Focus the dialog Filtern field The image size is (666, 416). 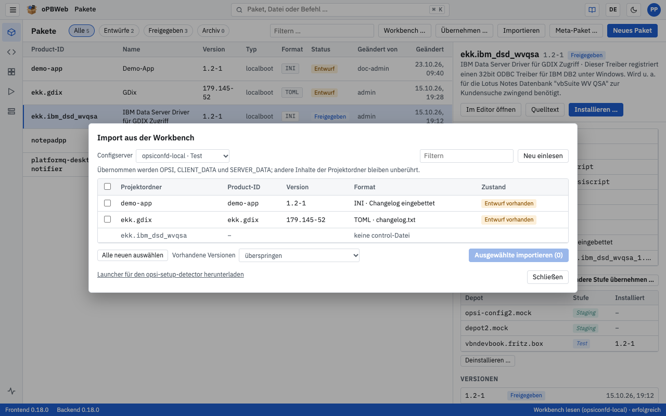(x=467, y=155)
